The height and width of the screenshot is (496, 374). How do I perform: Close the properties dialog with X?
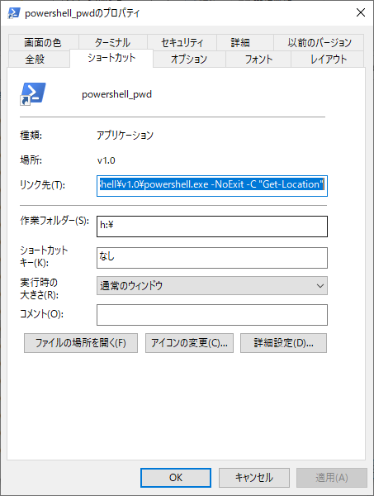point(361,12)
